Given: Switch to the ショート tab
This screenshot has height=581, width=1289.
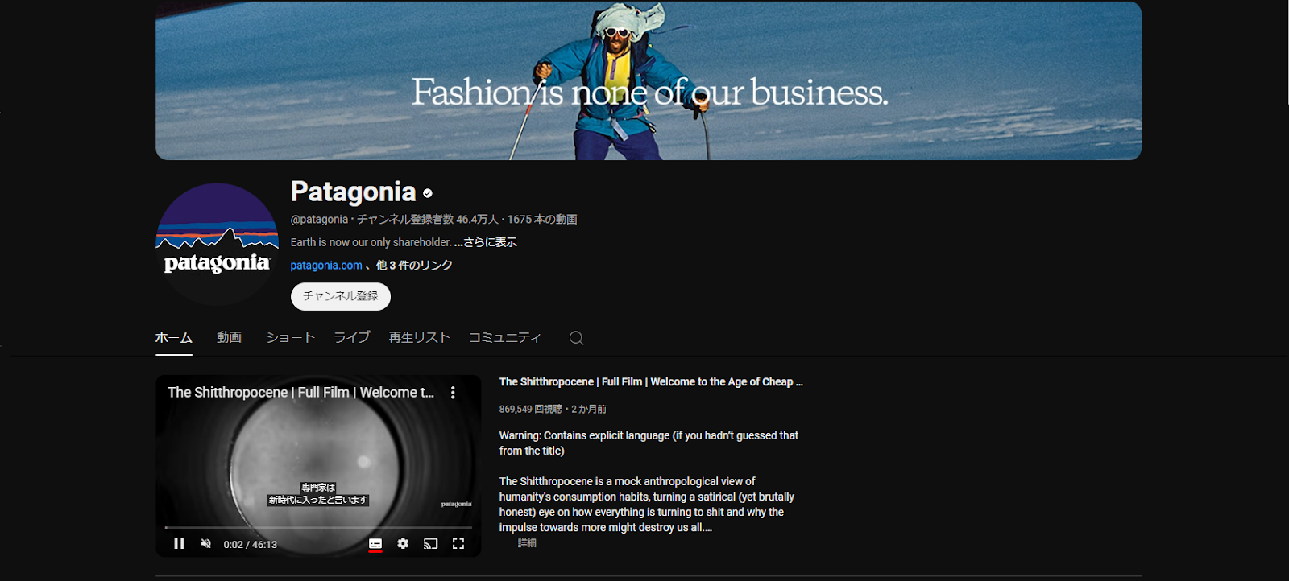Looking at the screenshot, I should [290, 338].
